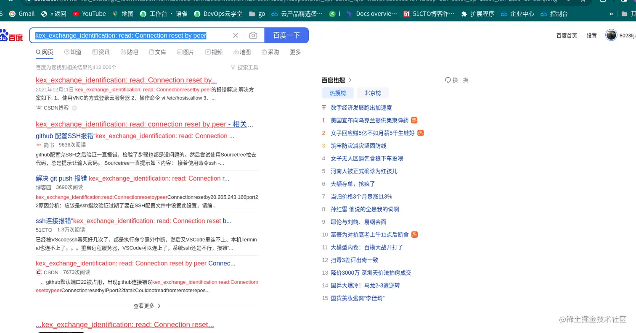Open hot topic 筑牢防灾减灾坚固防线
This screenshot has height=333, width=636.
click(x=358, y=146)
